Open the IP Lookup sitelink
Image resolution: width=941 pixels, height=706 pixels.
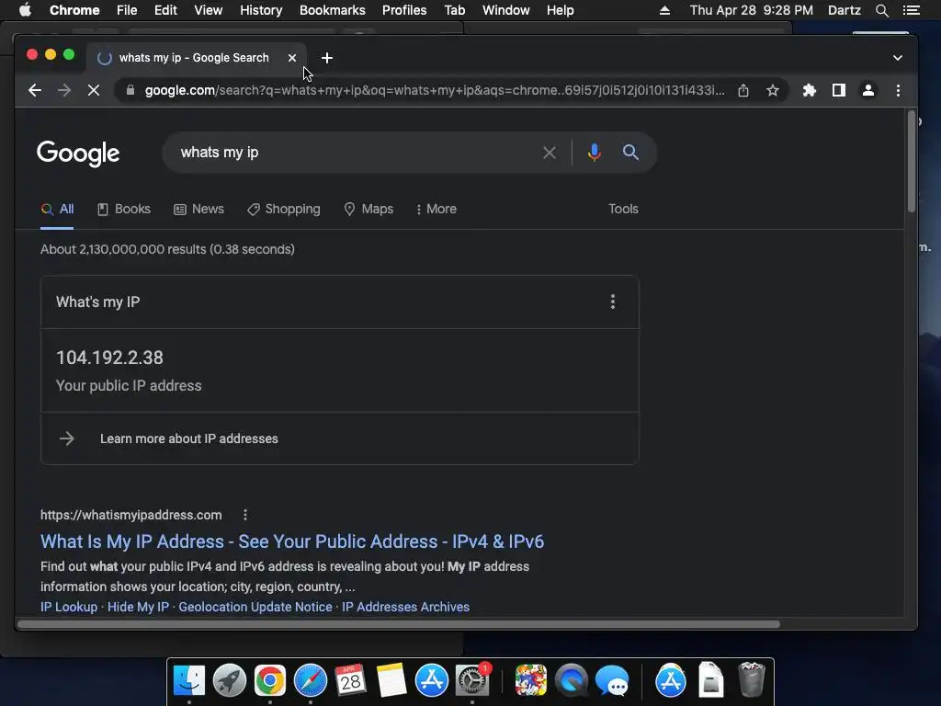pyautogui.click(x=69, y=607)
